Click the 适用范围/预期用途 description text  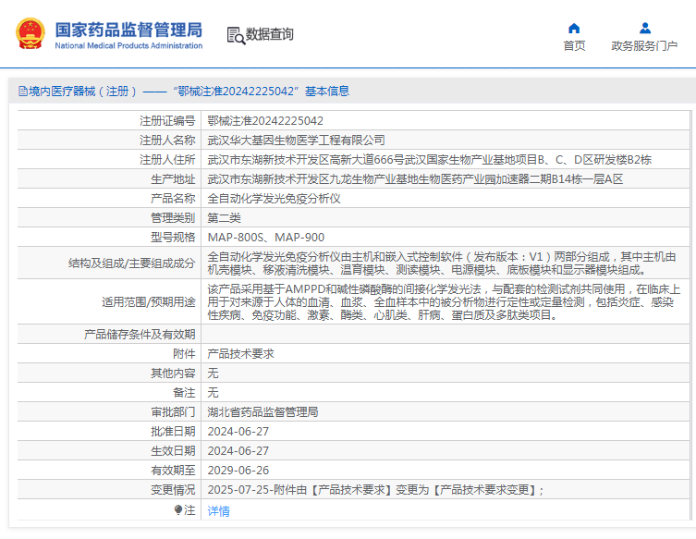coord(444,302)
